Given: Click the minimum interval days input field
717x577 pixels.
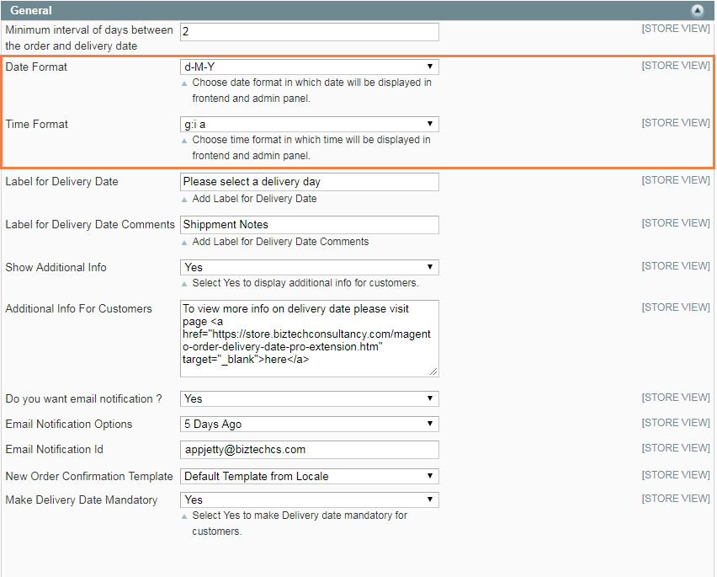Looking at the screenshot, I should [x=309, y=31].
